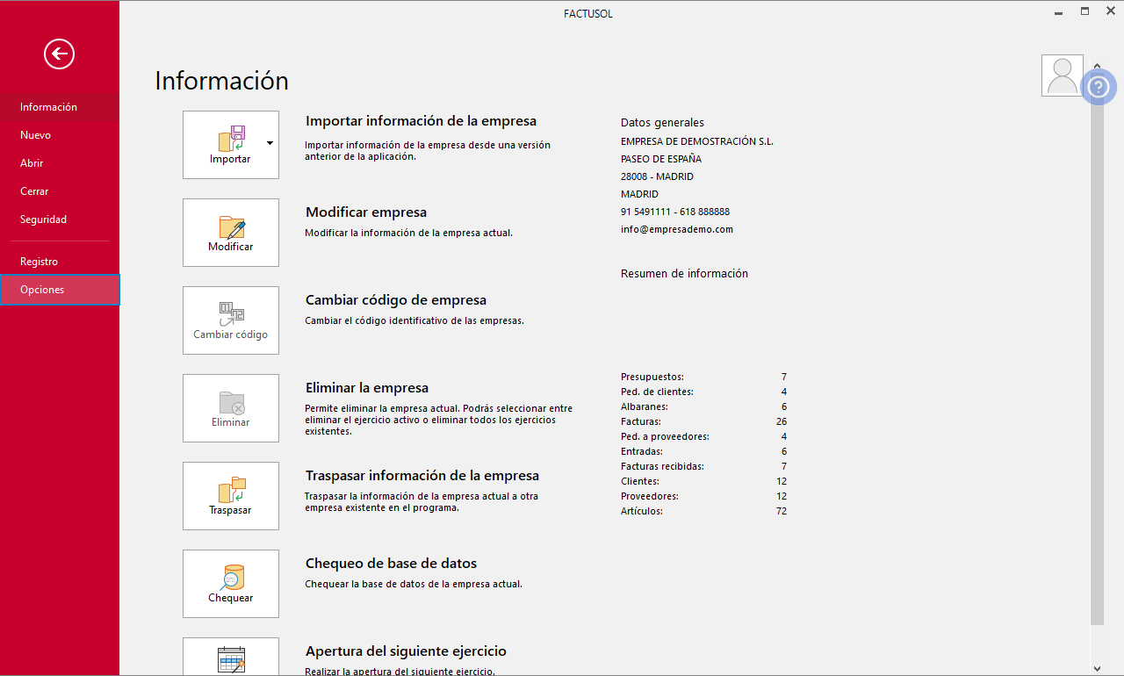Click the 'Traspasar información de la empresa' heading
The width and height of the screenshot is (1124, 676).
click(422, 476)
